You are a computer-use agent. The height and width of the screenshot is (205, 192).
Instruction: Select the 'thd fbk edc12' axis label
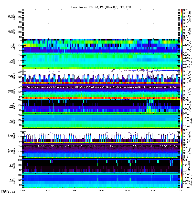click(x=12, y=106)
